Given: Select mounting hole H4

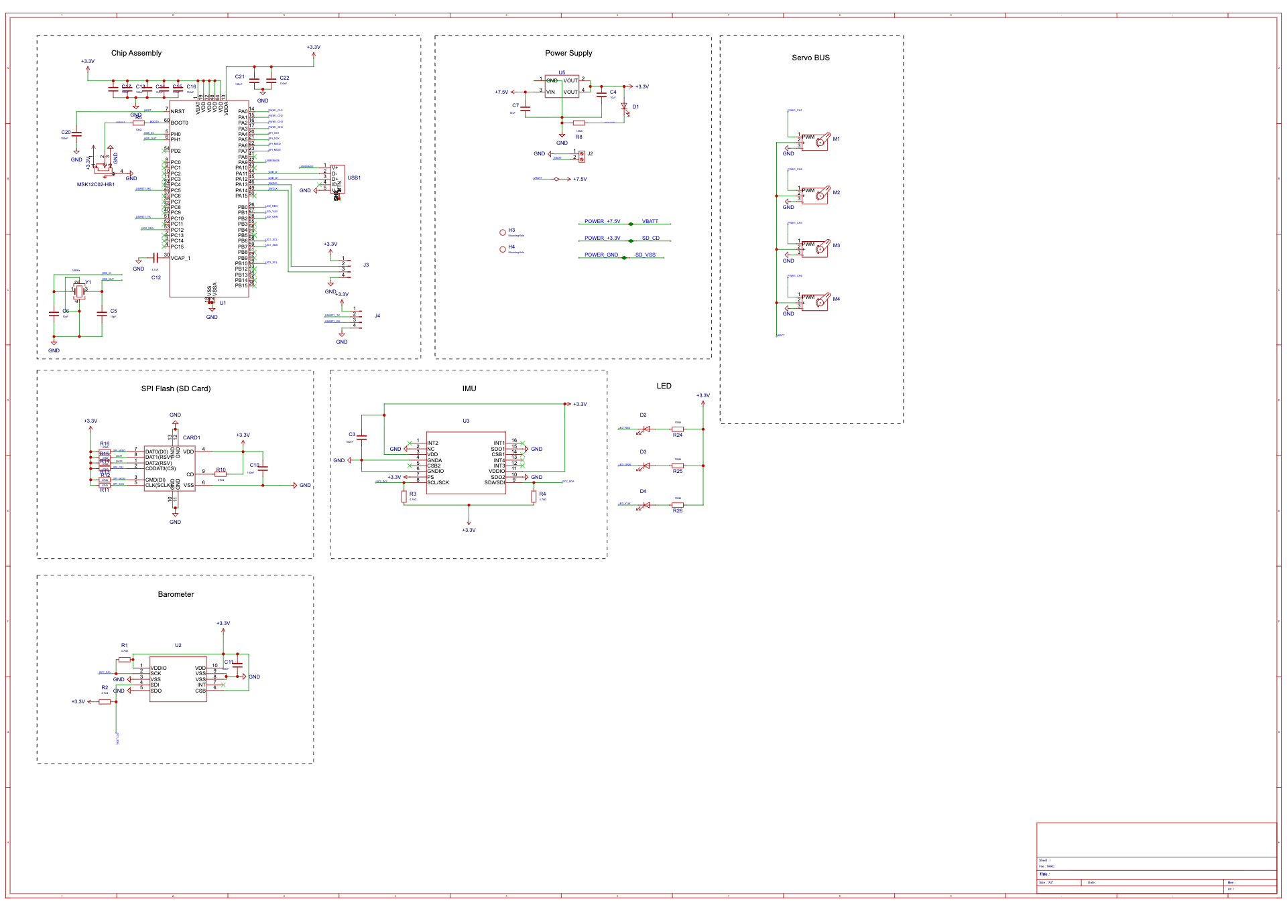Looking at the screenshot, I should pyautogui.click(x=503, y=249).
